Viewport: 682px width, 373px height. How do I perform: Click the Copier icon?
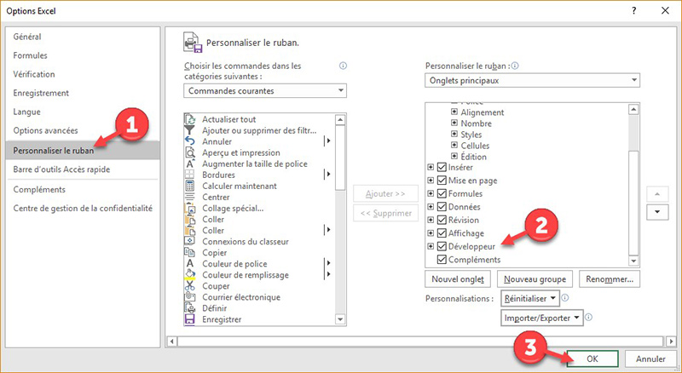click(190, 253)
